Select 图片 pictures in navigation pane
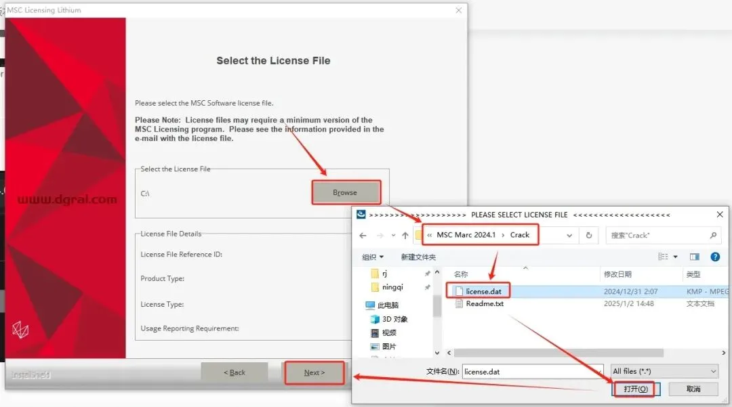 click(x=384, y=347)
